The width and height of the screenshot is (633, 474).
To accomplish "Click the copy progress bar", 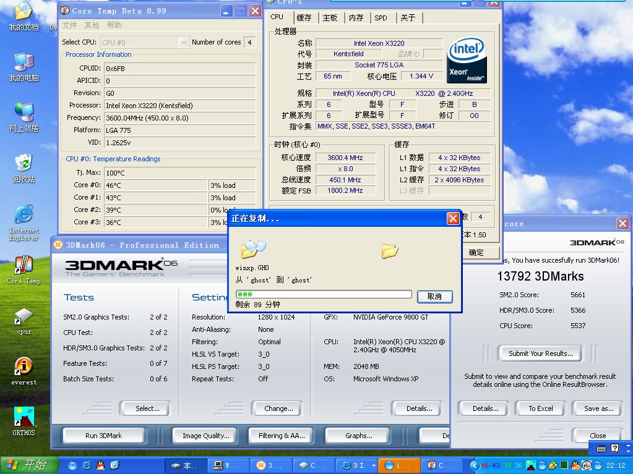I will click(x=324, y=294).
